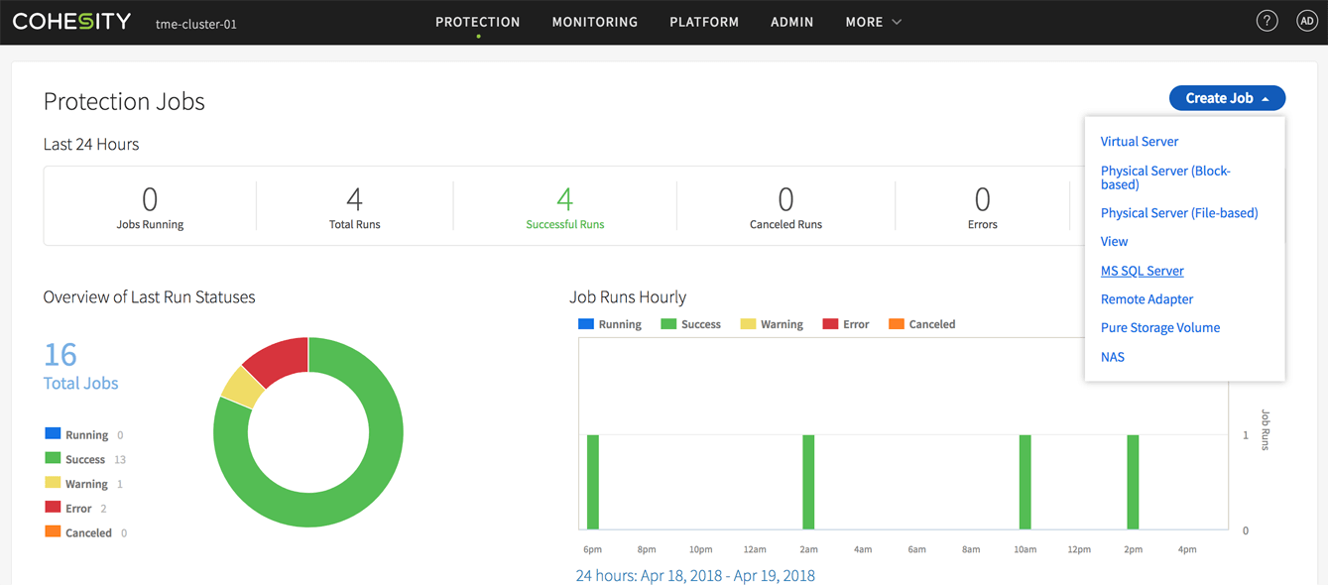Choose Physical Server (Block-based) option
The width and height of the screenshot is (1328, 585).
tap(1164, 177)
